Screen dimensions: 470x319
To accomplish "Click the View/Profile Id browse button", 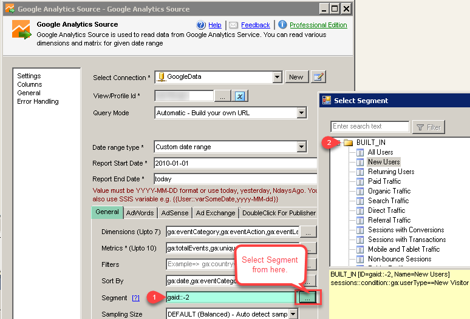I will [222, 96].
